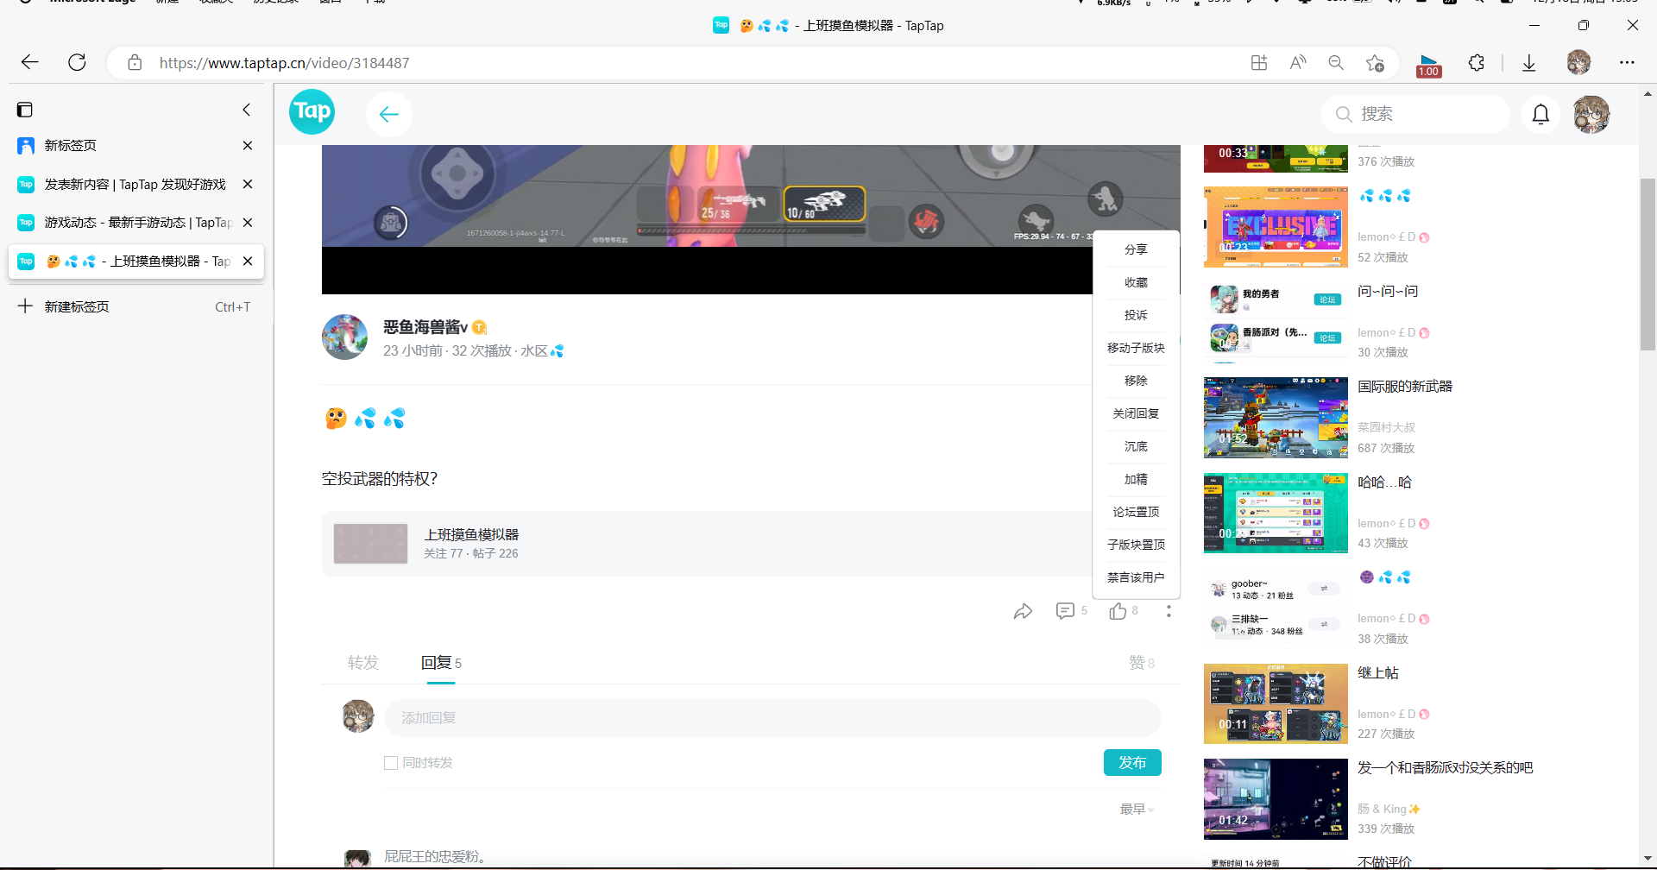Select 移除 in the menu
The image size is (1657, 870).
(x=1136, y=381)
